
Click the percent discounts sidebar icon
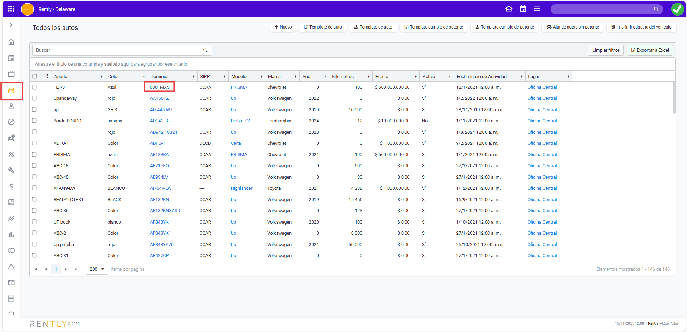tap(11, 154)
